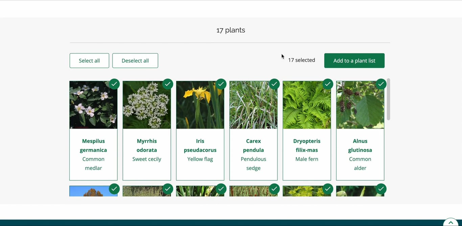Open the Myrrhis odorata flower photo

[147, 105]
